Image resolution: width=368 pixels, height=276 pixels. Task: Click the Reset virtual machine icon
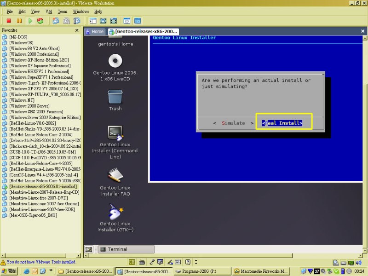click(x=40, y=21)
